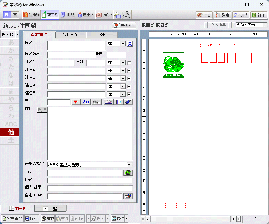The height and width of the screenshot is (224, 269).
Task: Select the 他 index tab
Action: click(10, 132)
